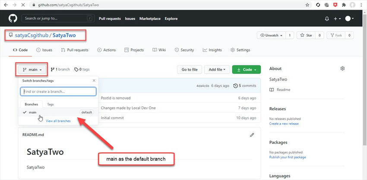Switch to Branches tab in popup
The height and width of the screenshot is (180, 367).
[x=32, y=104]
